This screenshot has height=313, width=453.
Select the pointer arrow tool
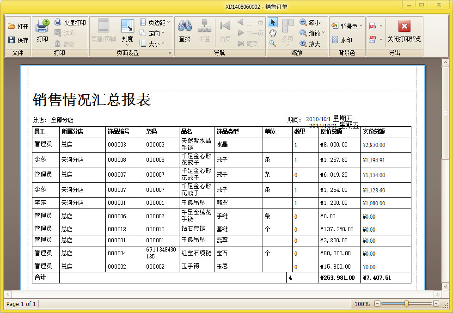click(272, 23)
